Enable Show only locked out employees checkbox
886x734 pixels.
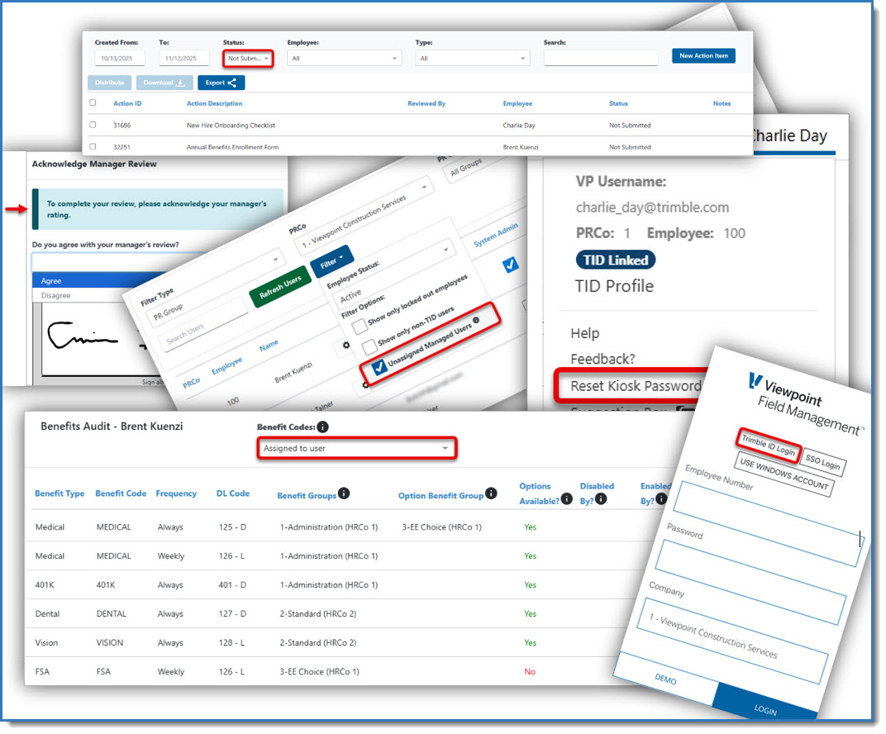point(359,327)
